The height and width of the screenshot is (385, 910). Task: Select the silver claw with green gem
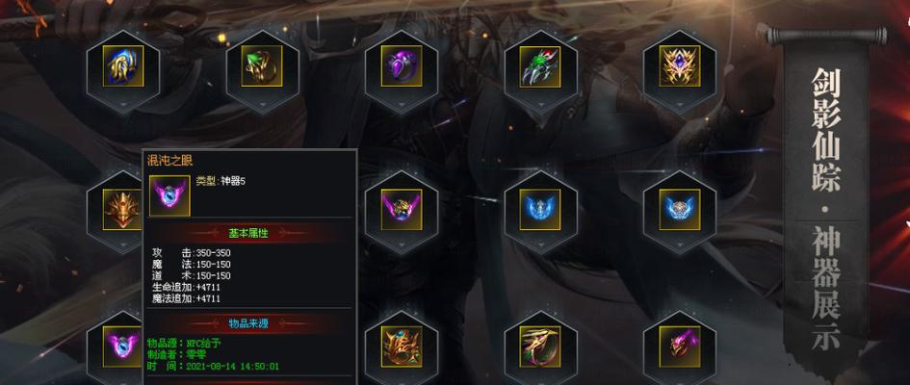540,66
